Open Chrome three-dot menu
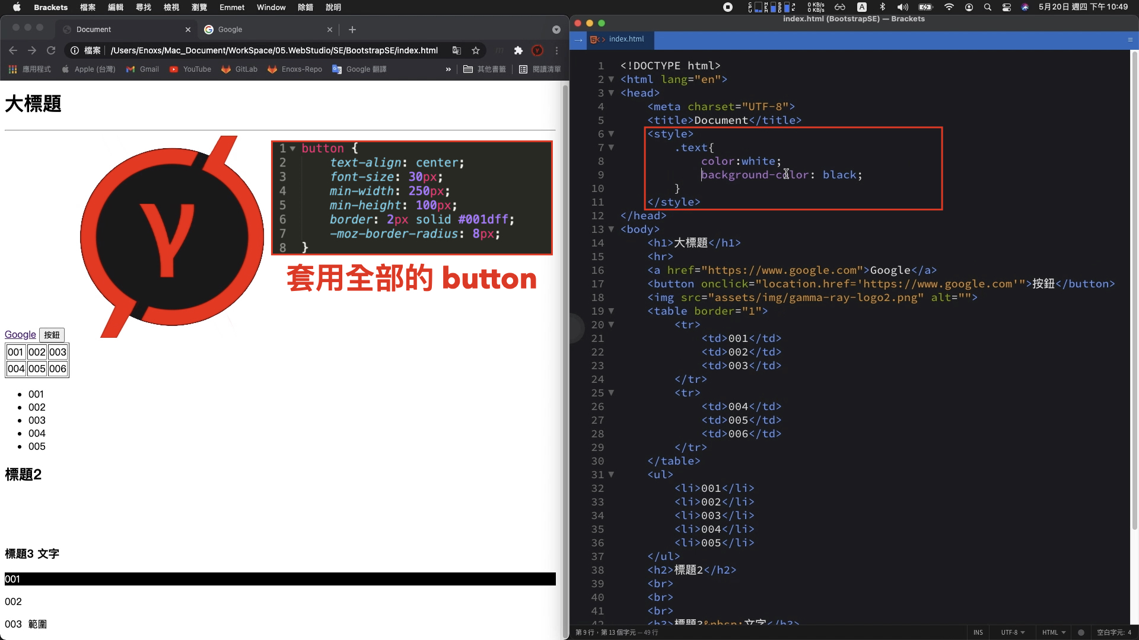 [x=556, y=50]
